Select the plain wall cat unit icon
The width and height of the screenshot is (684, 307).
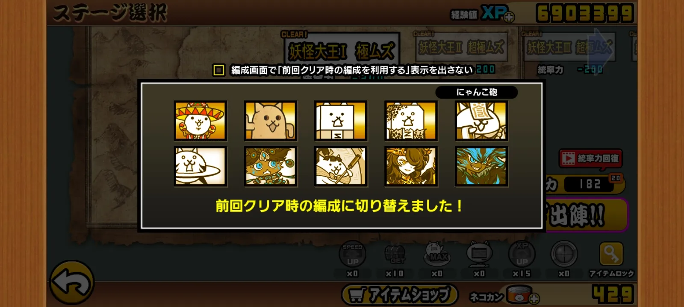coord(341,121)
